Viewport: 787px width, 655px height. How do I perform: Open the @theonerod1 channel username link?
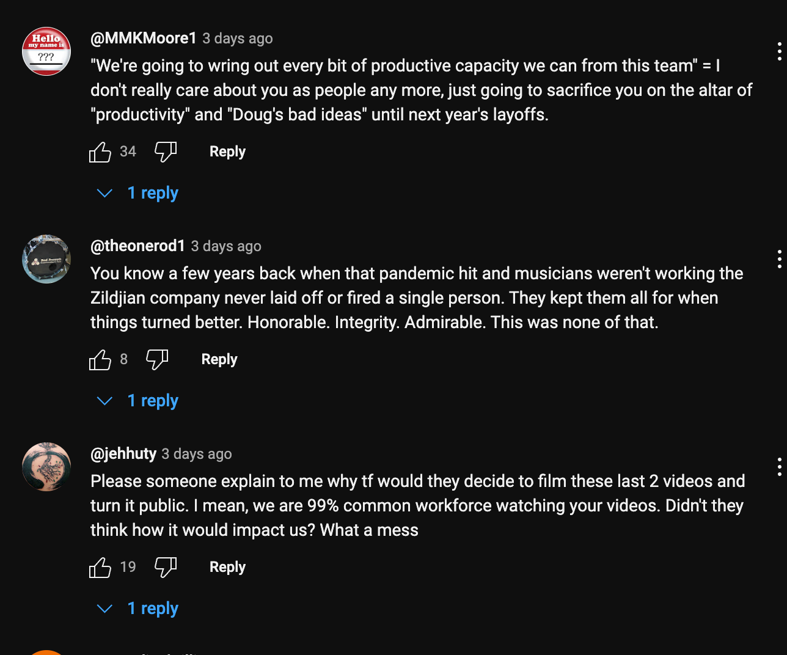pos(137,246)
